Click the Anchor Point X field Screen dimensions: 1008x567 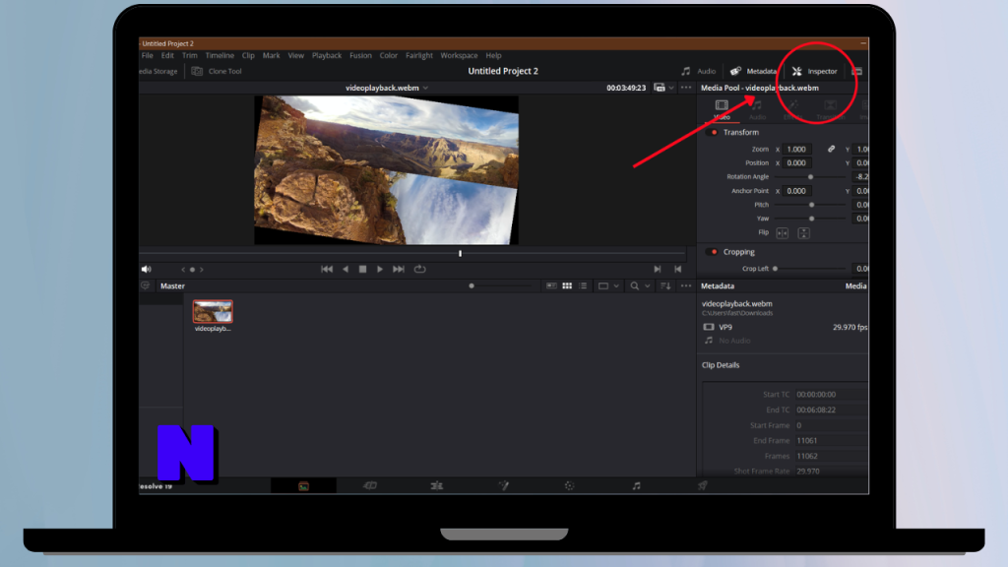797,191
